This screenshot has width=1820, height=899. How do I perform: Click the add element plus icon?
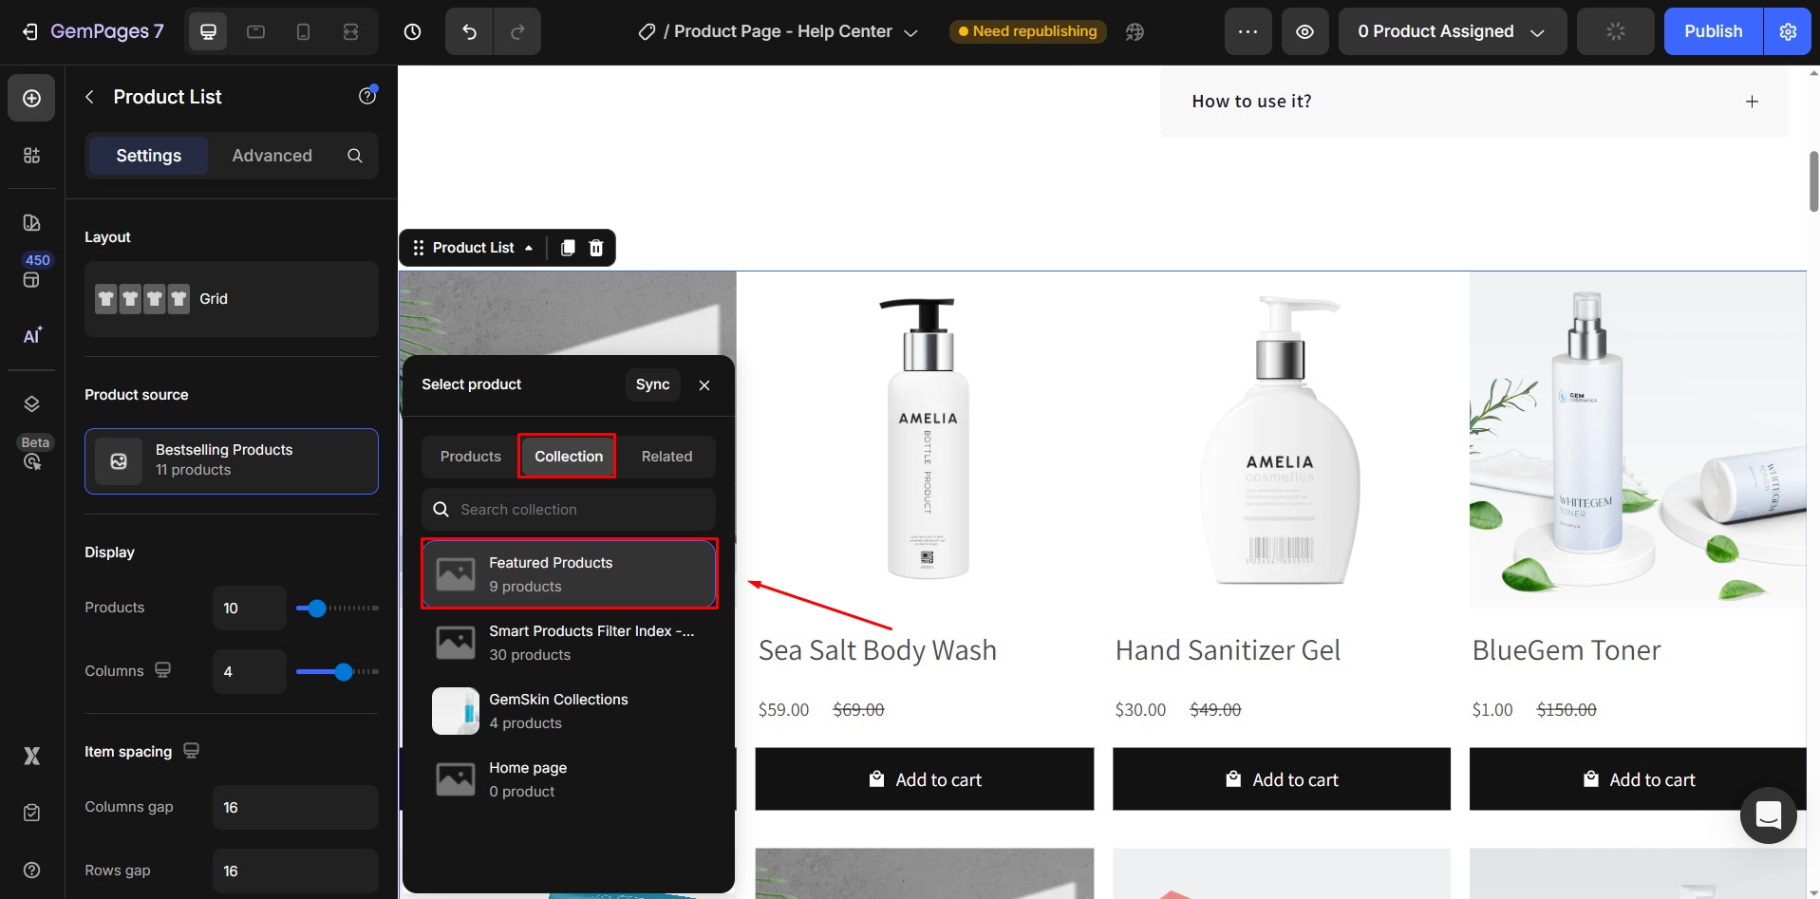click(x=31, y=99)
